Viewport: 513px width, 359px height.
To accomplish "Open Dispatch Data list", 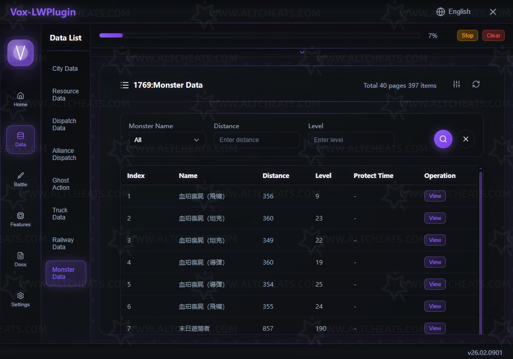I will [x=65, y=125].
